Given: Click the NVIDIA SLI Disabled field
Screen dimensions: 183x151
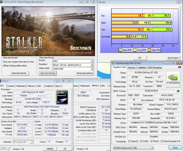Looking at the screenshot, I should 154,137.
